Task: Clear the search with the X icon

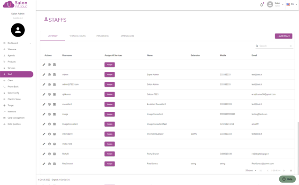Action: (x=291, y=46)
